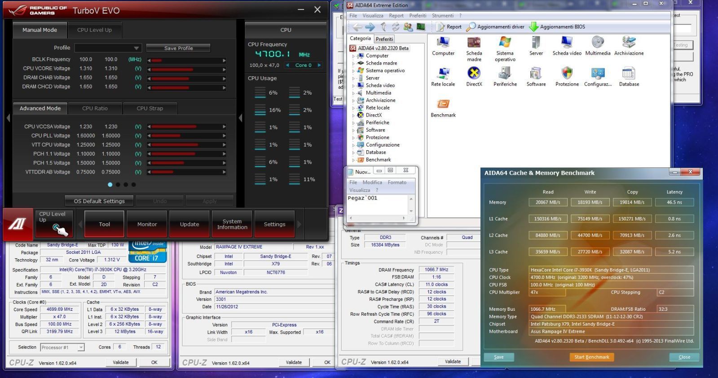The height and width of the screenshot is (378, 718).
Task: Open the large Archiviazione icon
Action: [x=629, y=46]
